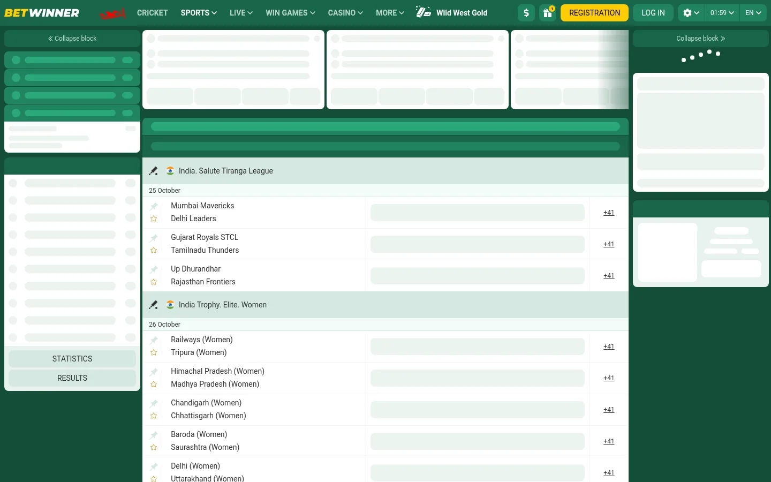Expand the WIN GAMES menu
This screenshot has width=771, height=482.
click(x=290, y=13)
